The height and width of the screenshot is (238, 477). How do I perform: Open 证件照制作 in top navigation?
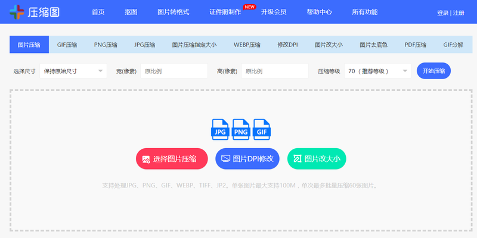tap(225, 12)
